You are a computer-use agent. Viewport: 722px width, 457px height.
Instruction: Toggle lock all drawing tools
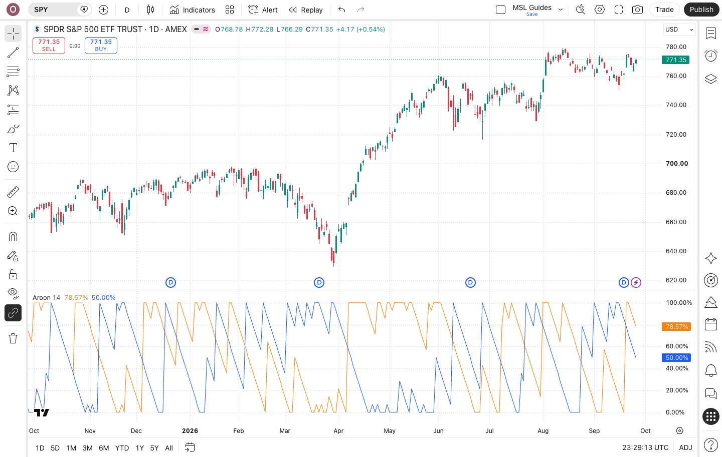pyautogui.click(x=13, y=274)
